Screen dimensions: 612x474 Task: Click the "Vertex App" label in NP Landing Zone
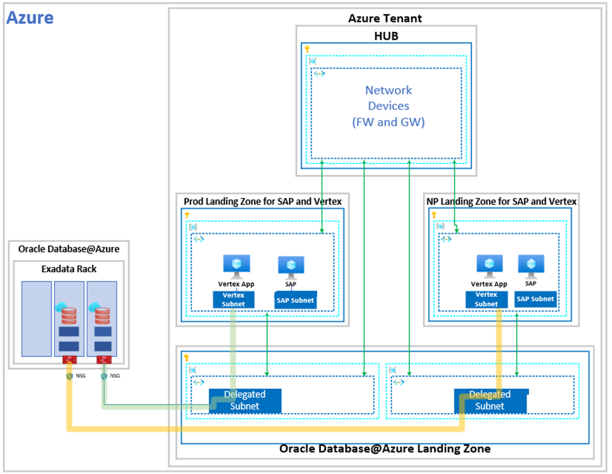click(489, 284)
